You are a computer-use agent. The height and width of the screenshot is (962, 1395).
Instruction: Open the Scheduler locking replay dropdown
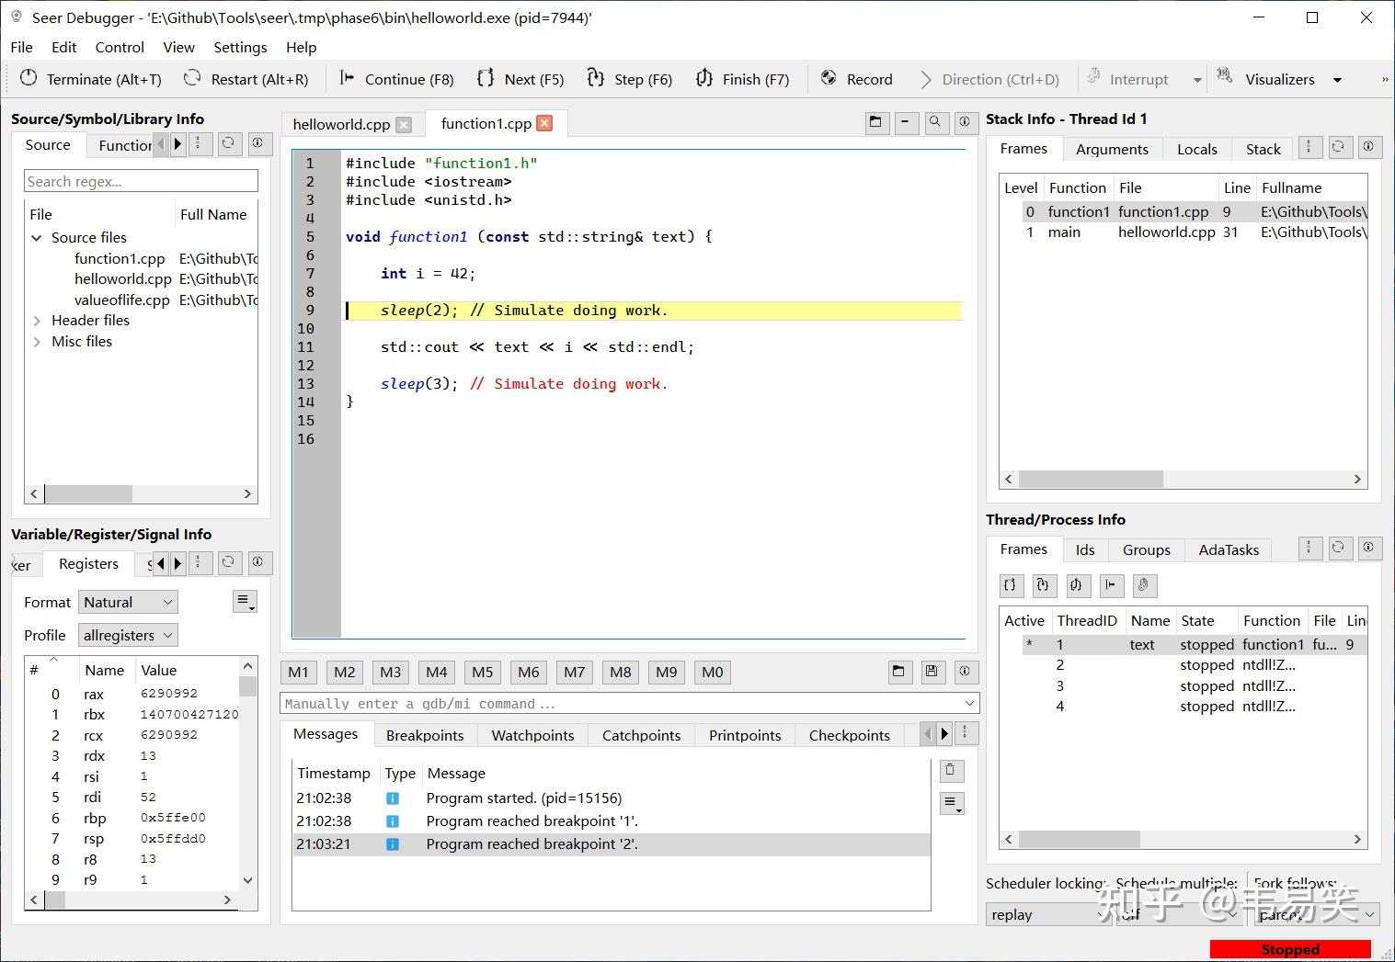pyautogui.click(x=1047, y=914)
